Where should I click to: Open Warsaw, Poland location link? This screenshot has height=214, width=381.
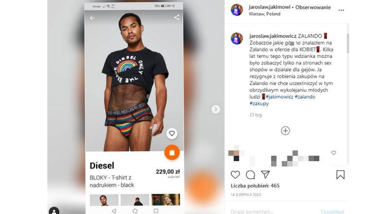[x=264, y=14]
